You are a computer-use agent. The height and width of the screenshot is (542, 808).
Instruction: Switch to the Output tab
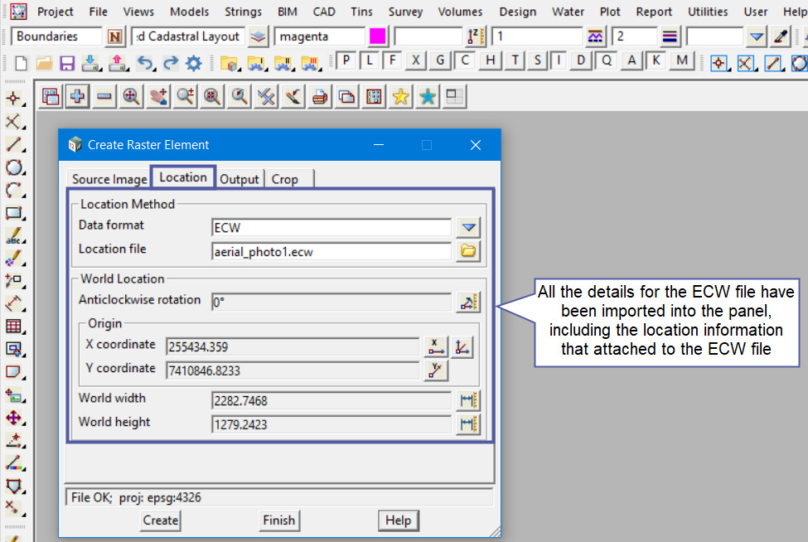coord(239,179)
